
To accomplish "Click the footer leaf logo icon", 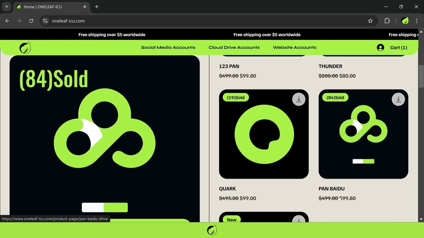I will [212, 230].
